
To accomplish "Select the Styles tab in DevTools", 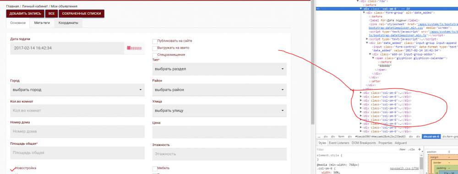I will [322, 143].
